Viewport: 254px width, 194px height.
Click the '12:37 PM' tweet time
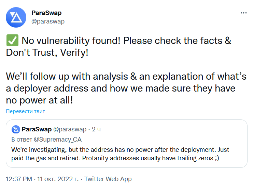(x=19, y=179)
